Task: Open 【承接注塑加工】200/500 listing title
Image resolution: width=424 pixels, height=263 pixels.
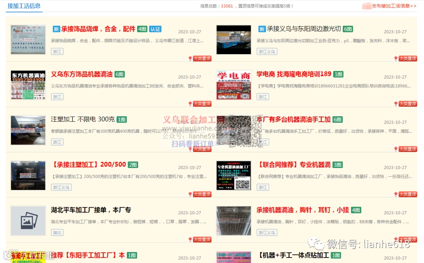Action: [x=88, y=164]
